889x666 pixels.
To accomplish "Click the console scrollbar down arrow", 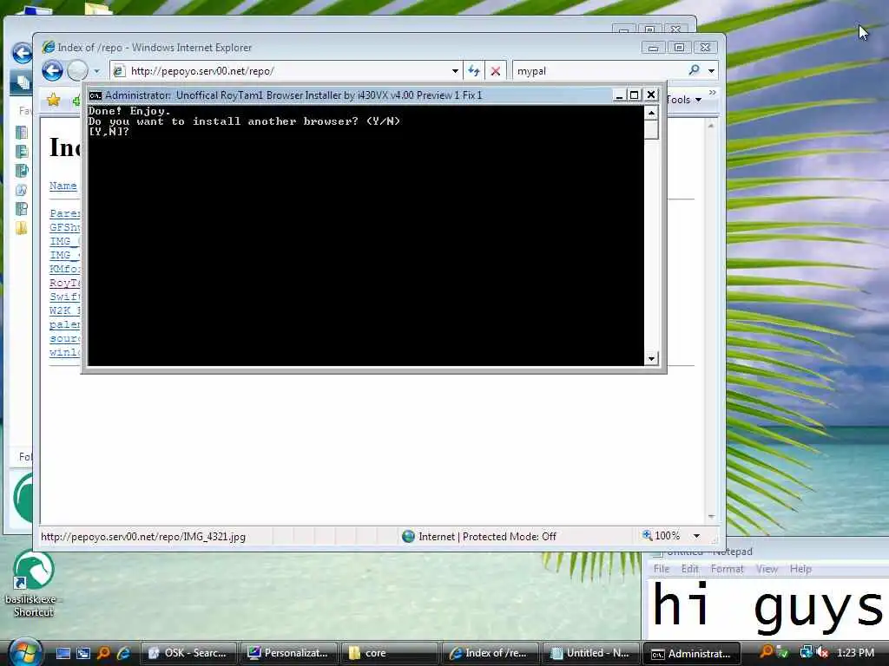I will 651,358.
